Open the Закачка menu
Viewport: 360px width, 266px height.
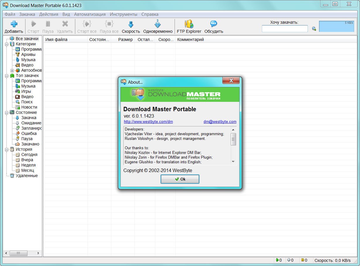coord(27,14)
